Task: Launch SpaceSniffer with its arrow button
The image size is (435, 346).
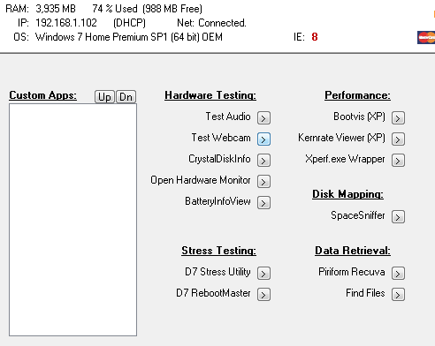Action: [x=398, y=217]
